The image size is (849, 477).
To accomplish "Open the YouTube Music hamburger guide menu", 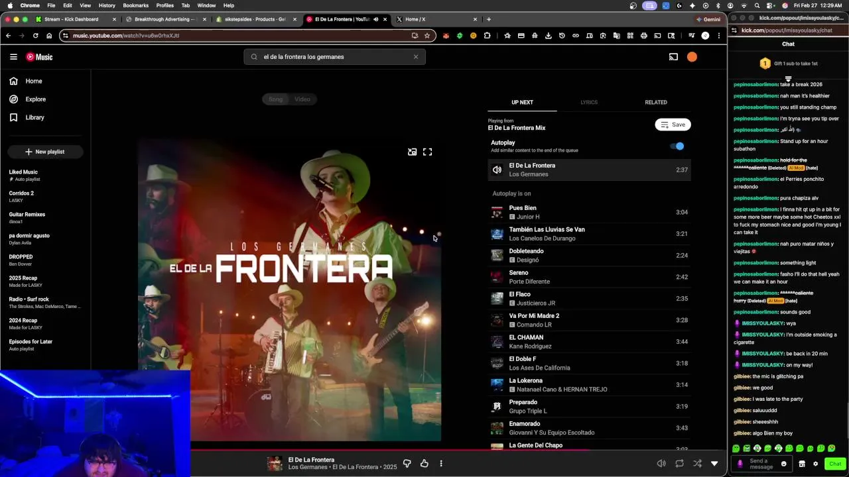I will click(13, 57).
